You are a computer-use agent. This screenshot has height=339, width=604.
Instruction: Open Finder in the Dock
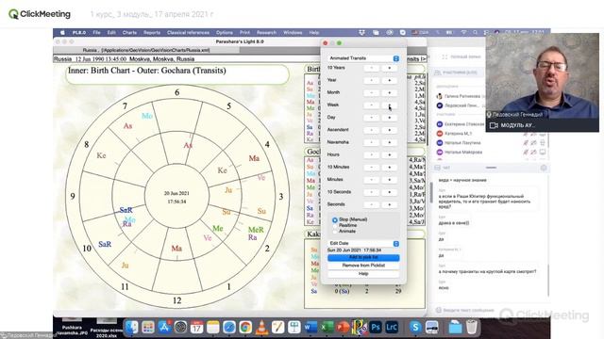click(132, 328)
